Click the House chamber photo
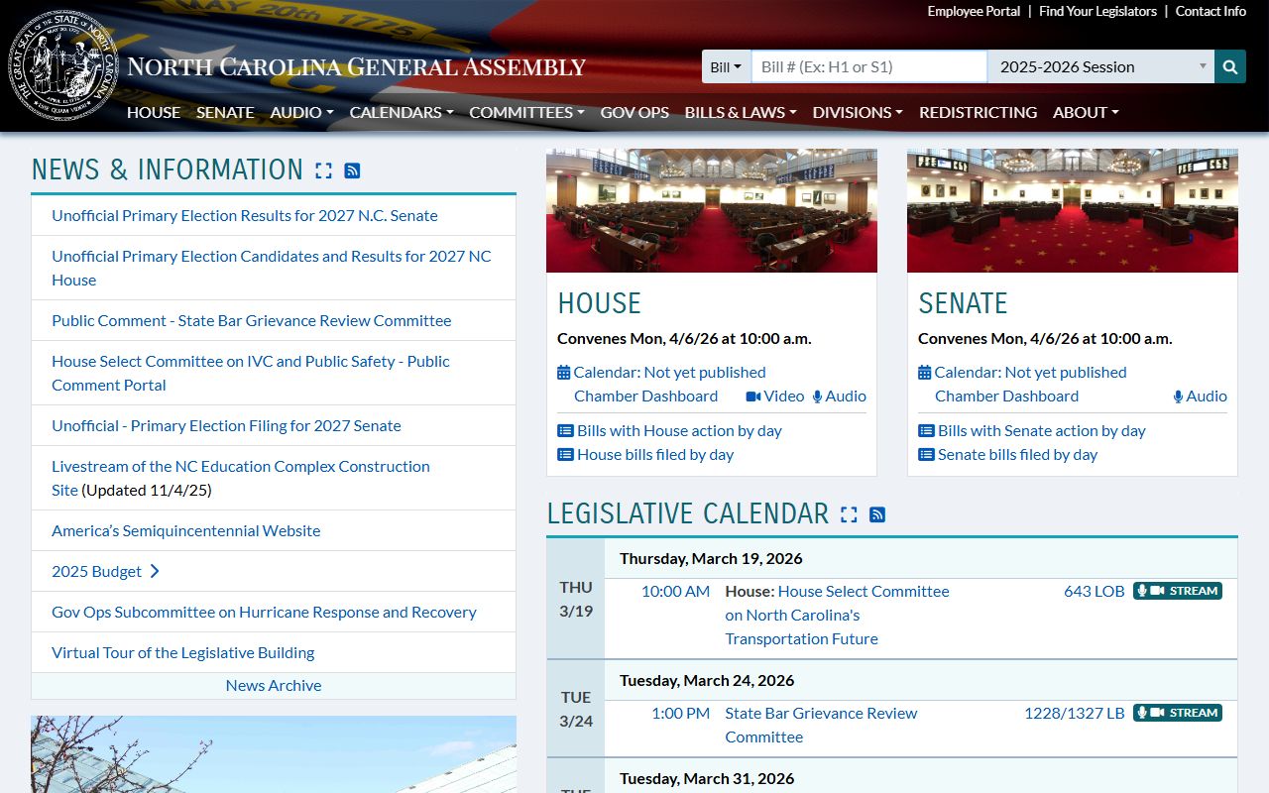The height and width of the screenshot is (793, 1269). click(x=712, y=210)
